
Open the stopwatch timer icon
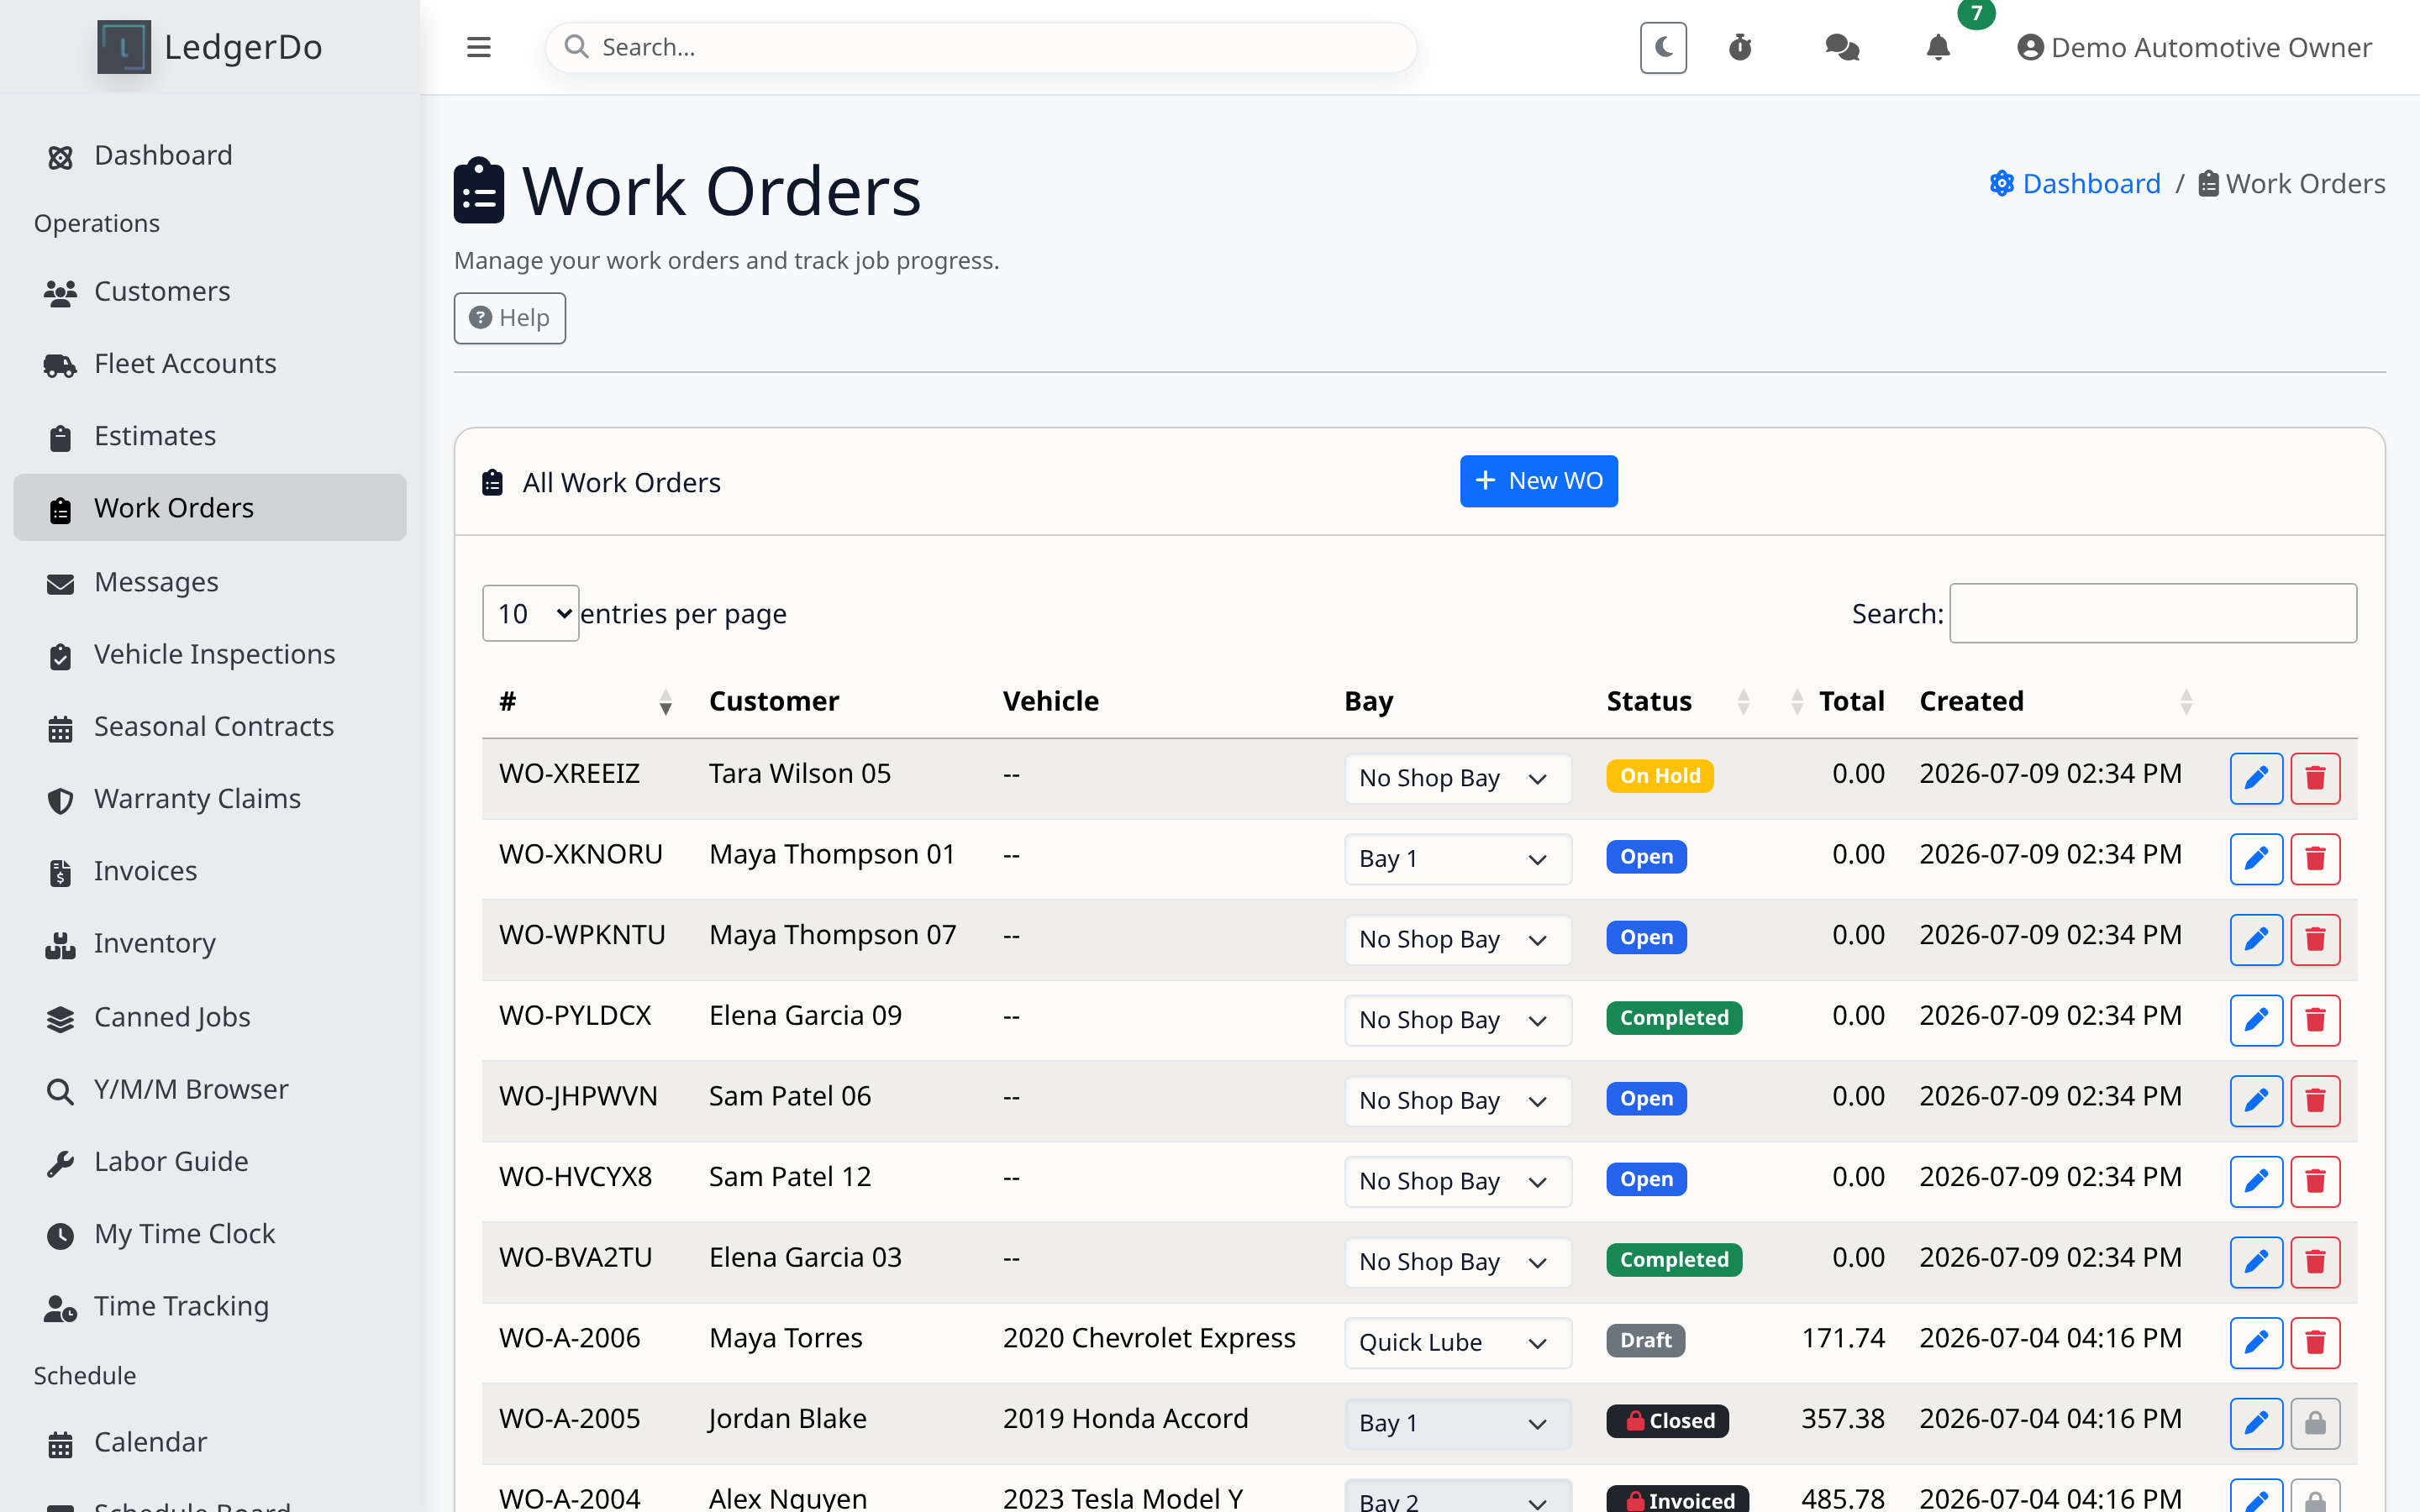coord(1740,47)
